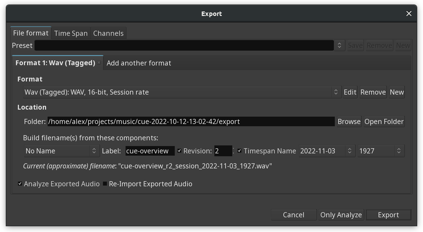Browse for the export folder
The image size is (423, 232).
pyautogui.click(x=349, y=121)
